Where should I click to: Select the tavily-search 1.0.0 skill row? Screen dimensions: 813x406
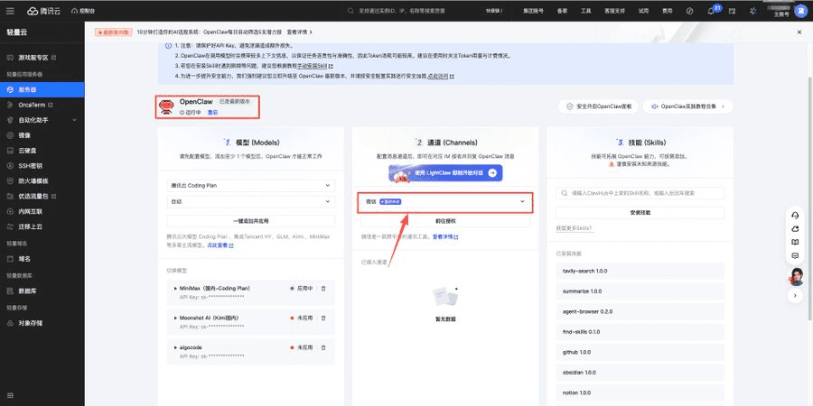640,271
